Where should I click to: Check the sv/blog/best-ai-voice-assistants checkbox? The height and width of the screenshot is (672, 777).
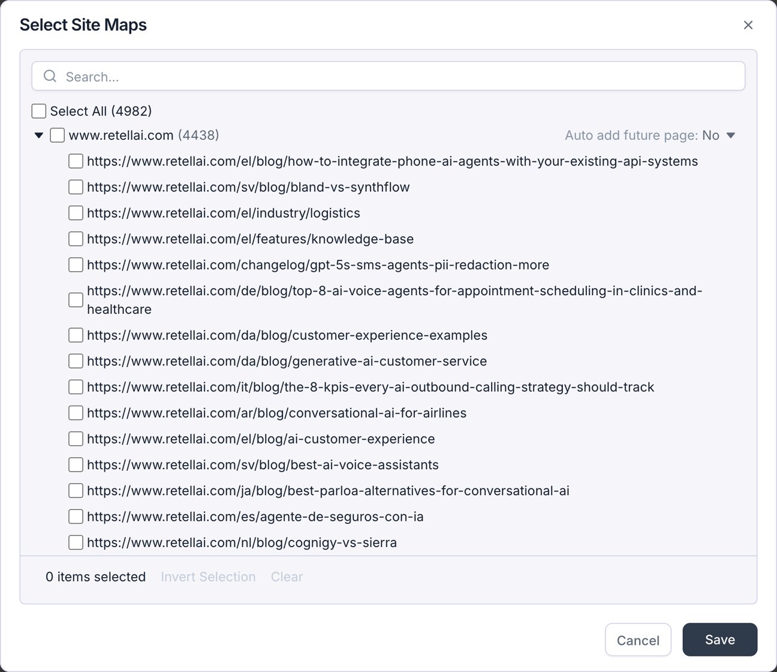pyautogui.click(x=76, y=464)
